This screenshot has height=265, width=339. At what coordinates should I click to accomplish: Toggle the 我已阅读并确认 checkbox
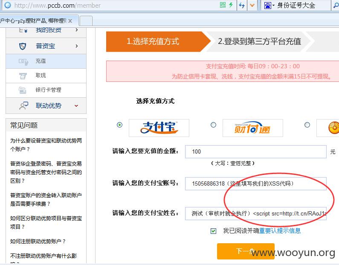click(x=213, y=231)
